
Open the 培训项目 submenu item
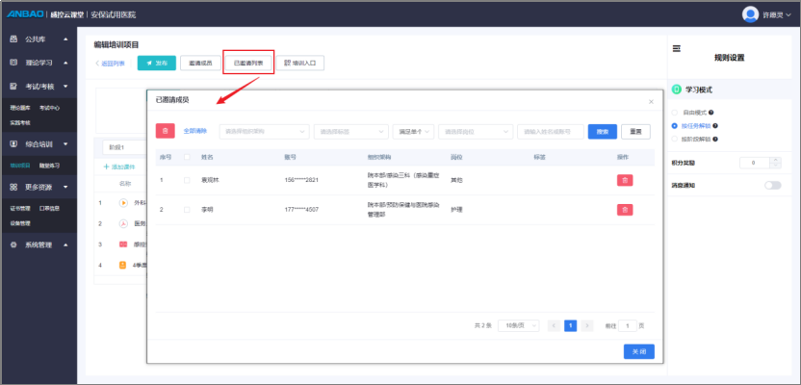click(x=20, y=166)
